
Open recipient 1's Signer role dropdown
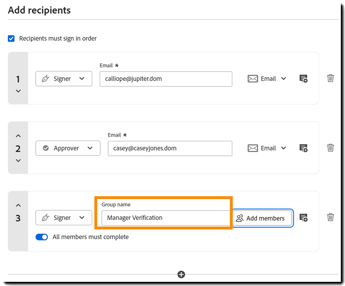(64, 79)
